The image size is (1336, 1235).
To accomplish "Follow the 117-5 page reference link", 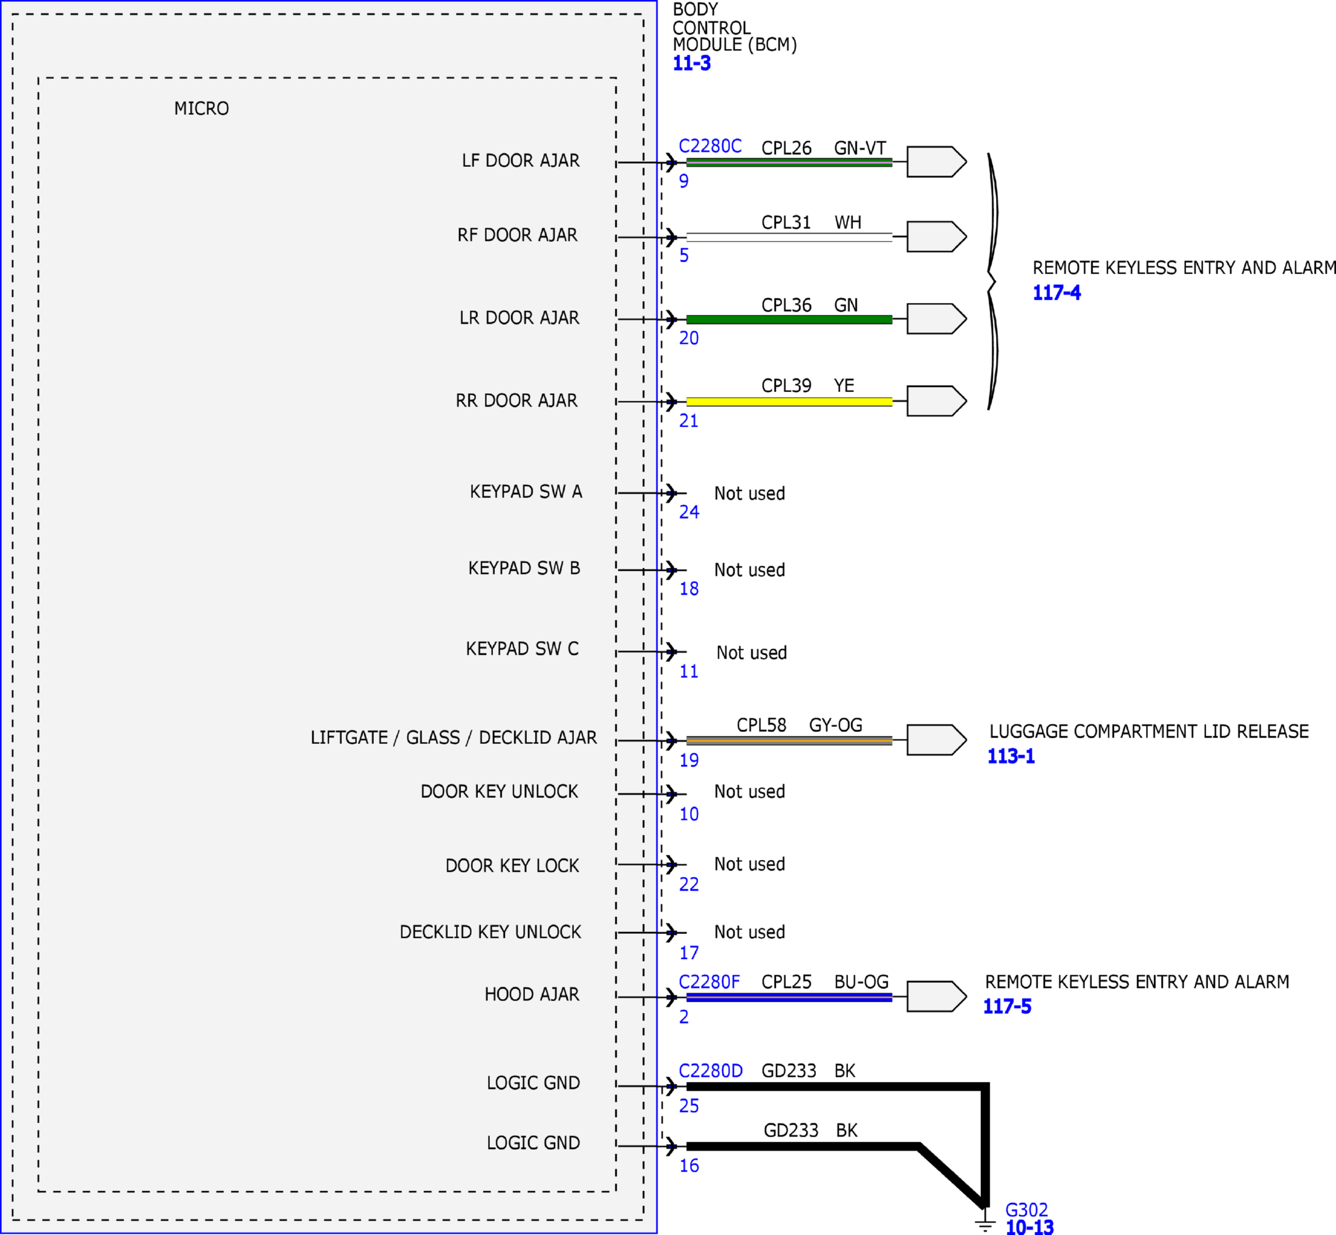I will [1007, 1007].
